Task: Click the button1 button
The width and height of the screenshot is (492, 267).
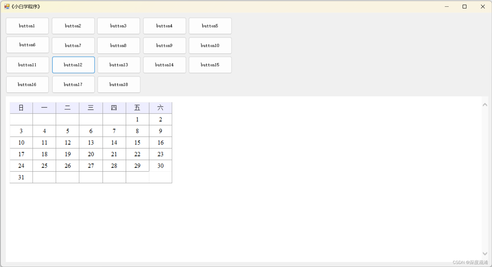Action: pyautogui.click(x=27, y=26)
